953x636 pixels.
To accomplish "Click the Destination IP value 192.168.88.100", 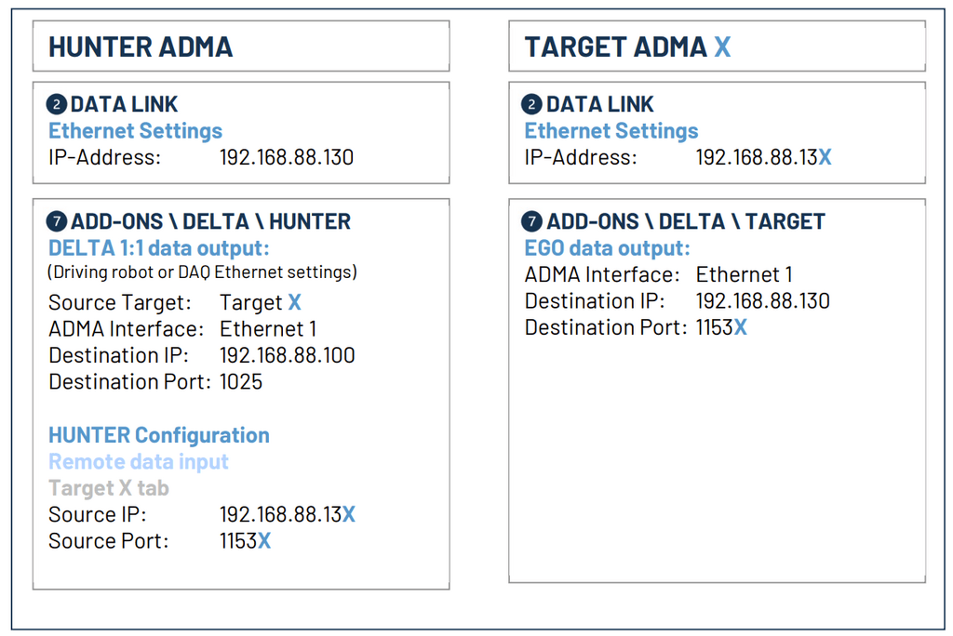I will (287, 355).
